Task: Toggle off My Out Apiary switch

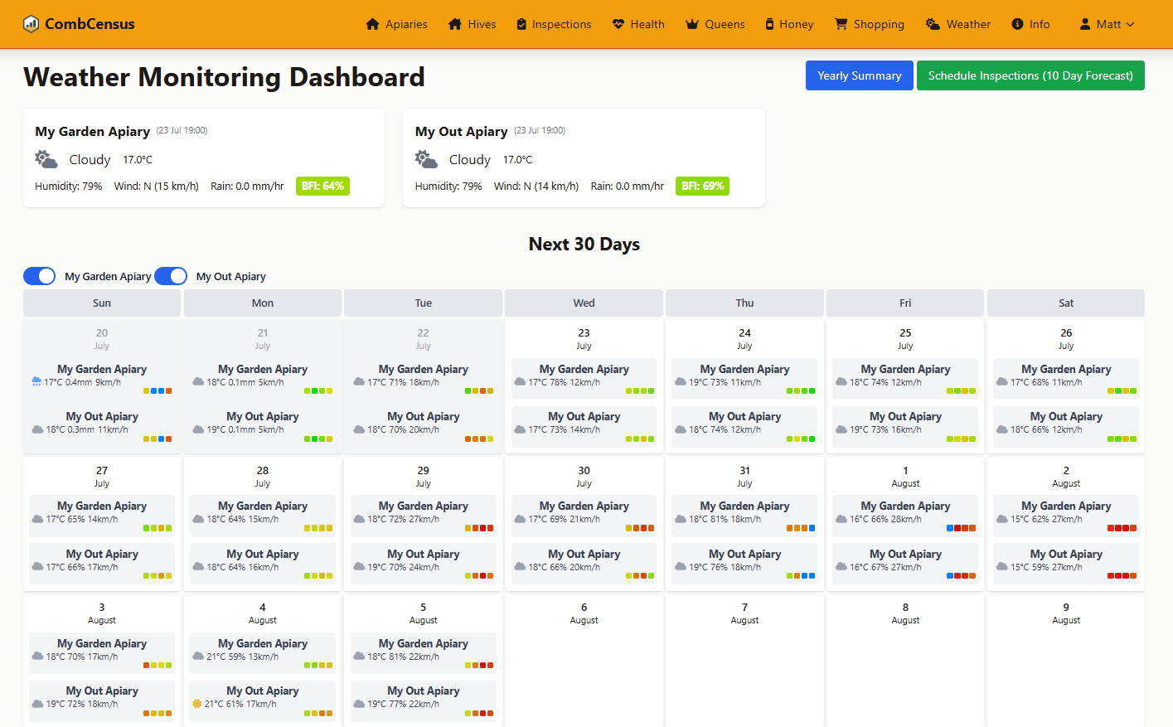Action: (x=171, y=276)
